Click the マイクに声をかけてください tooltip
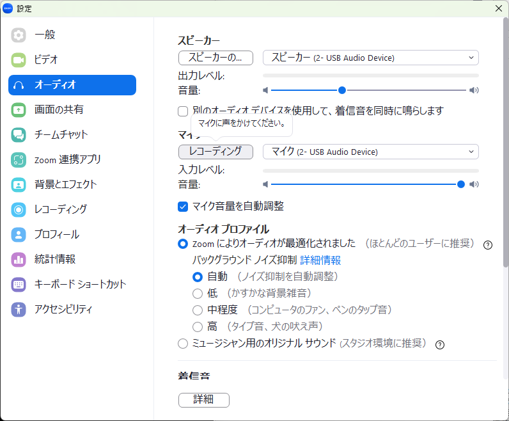The image size is (509, 421). (x=242, y=123)
